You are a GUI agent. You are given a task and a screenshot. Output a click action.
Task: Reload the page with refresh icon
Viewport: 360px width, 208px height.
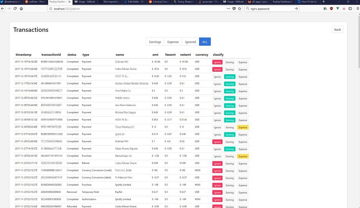tap(15, 9)
